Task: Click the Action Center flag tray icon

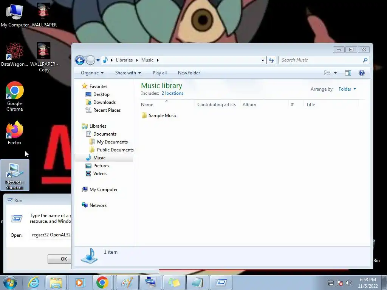Action: [340, 283]
